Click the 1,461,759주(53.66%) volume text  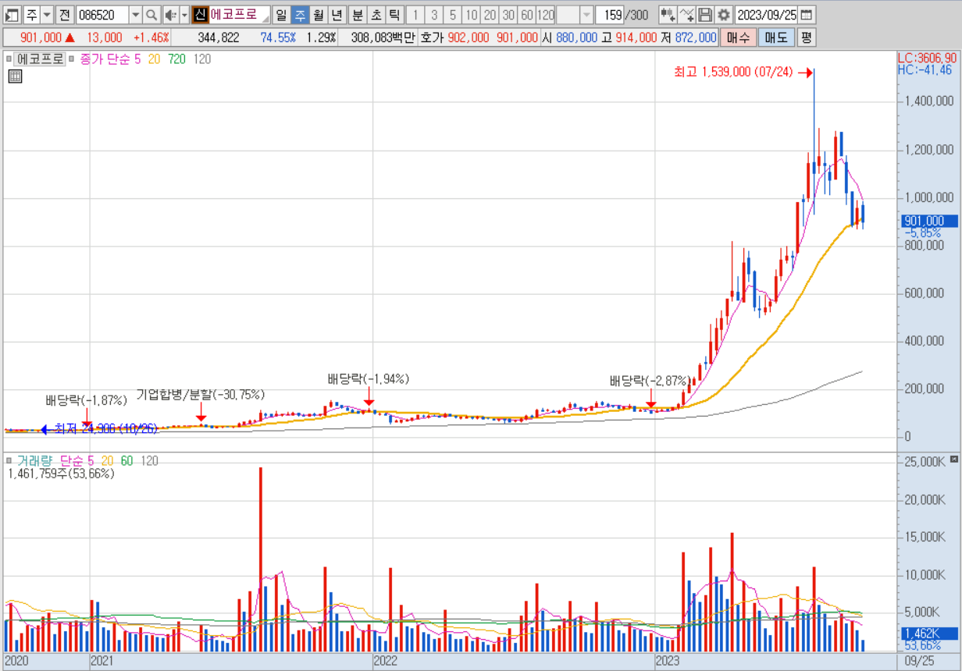(61, 474)
